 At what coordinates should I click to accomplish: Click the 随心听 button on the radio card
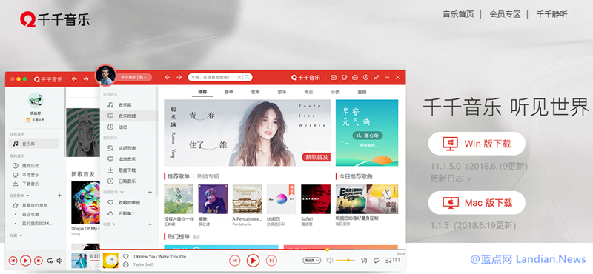tap(368, 136)
